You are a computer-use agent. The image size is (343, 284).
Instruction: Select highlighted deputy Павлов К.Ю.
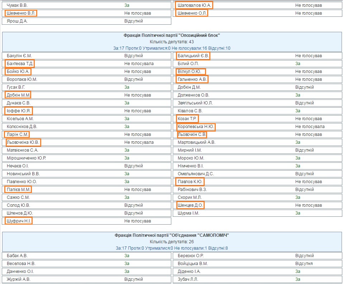(190, 182)
